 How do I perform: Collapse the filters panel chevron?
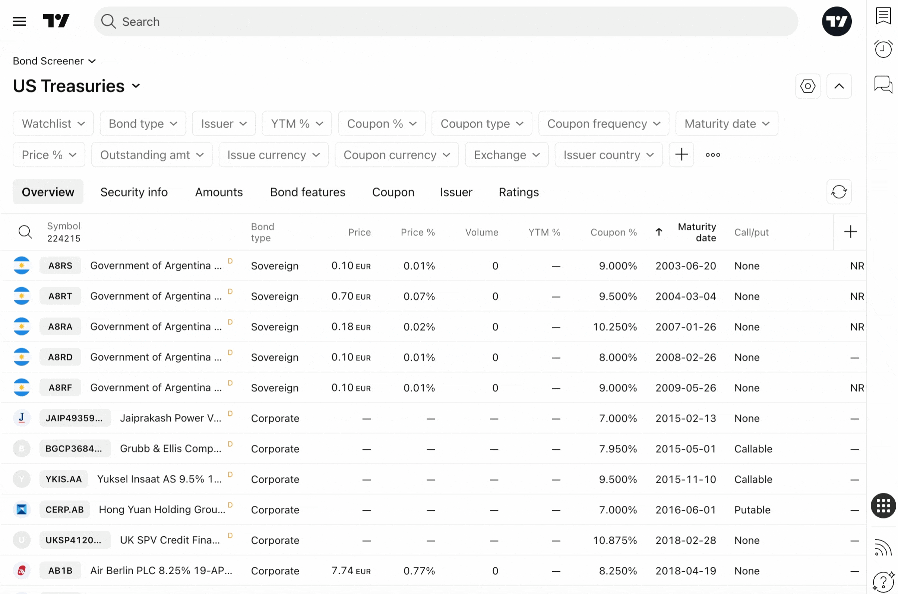pos(838,86)
